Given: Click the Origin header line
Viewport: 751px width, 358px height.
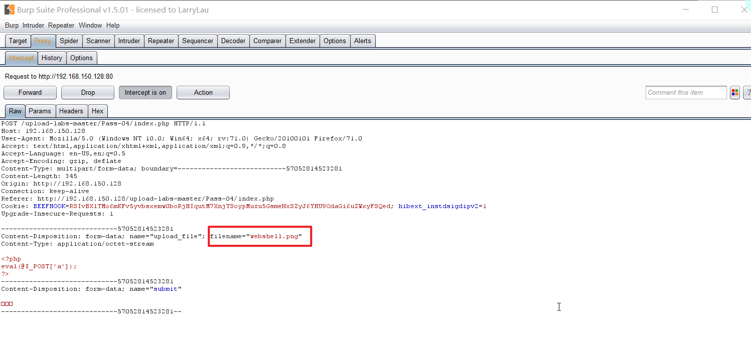Looking at the screenshot, I should point(61,184).
